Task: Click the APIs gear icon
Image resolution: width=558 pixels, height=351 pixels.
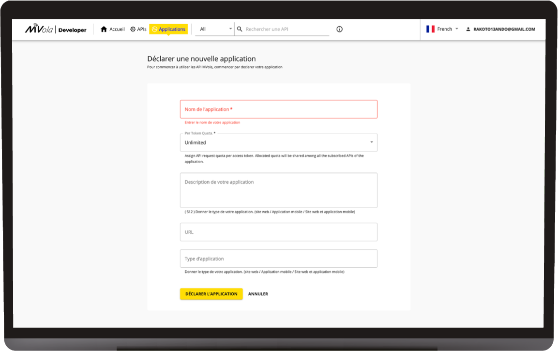Action: (x=133, y=29)
